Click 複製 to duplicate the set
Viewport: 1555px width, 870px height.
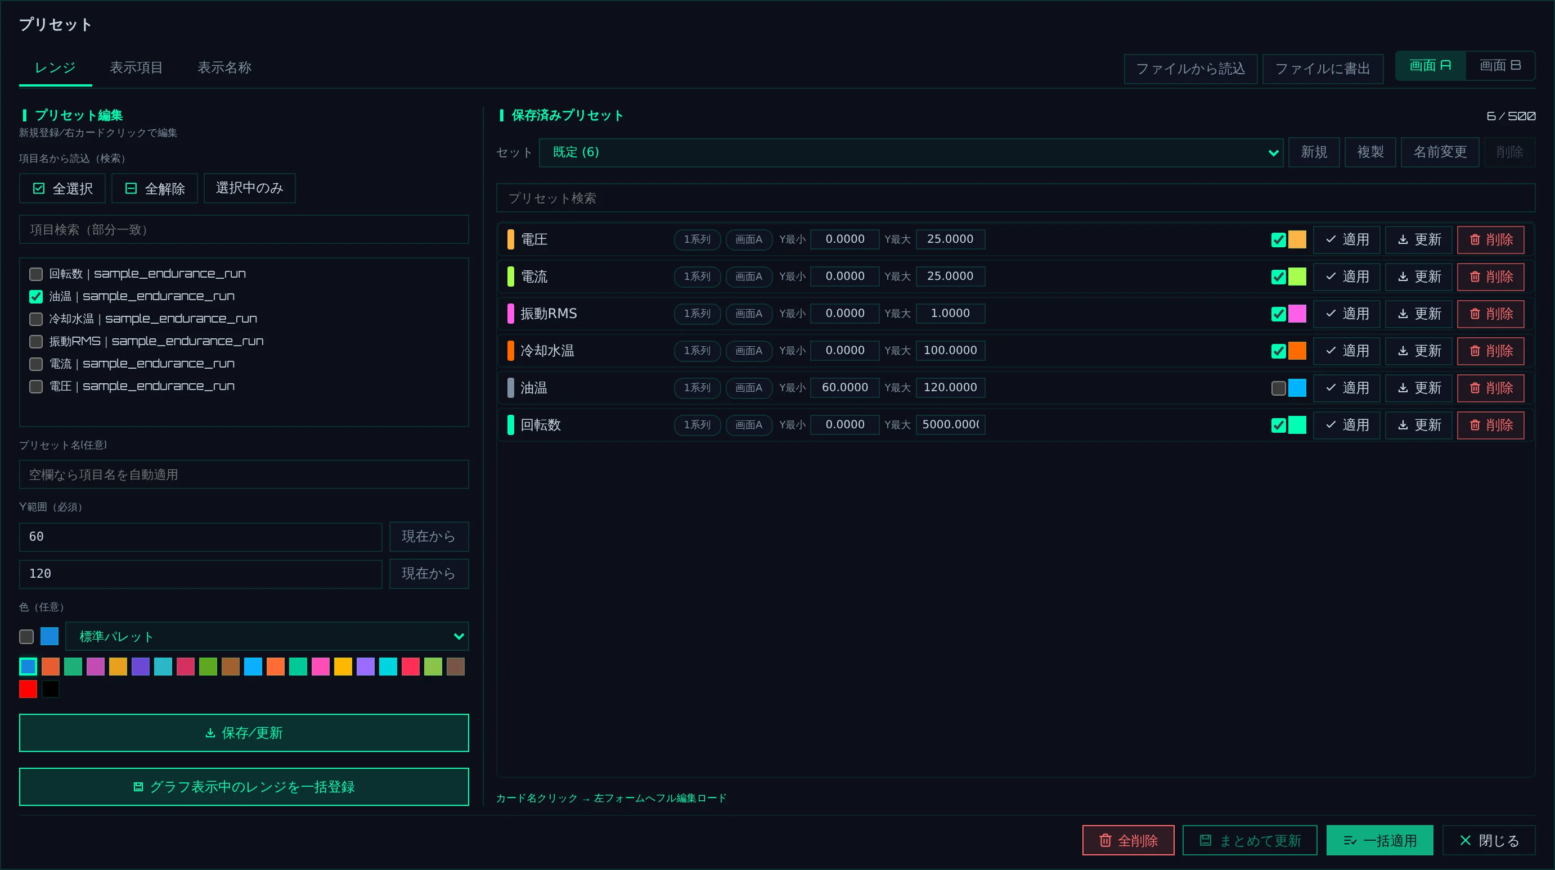click(1370, 152)
